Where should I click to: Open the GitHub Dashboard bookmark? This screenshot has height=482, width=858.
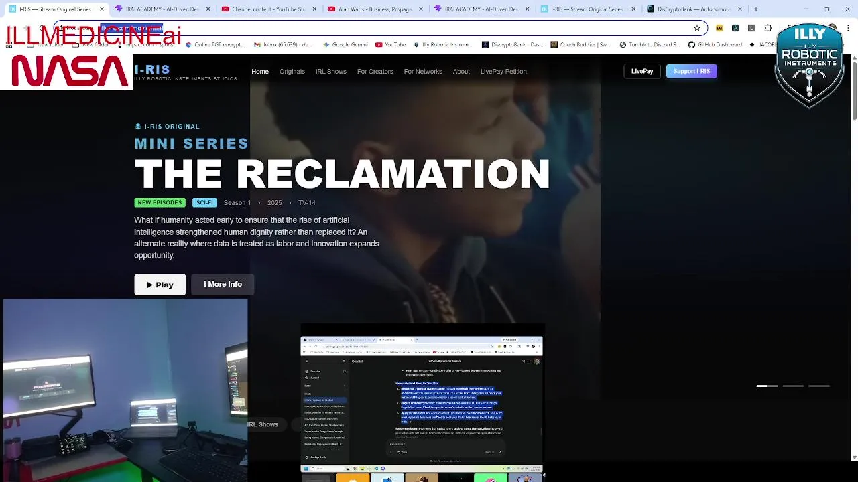point(715,44)
